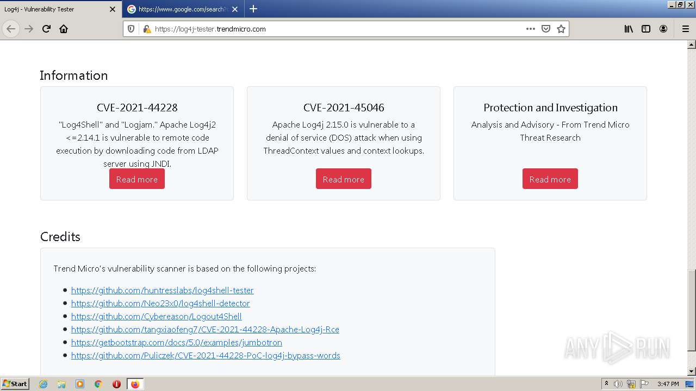Click the page scrollbar up arrow
696x391 pixels.
pos(692,45)
